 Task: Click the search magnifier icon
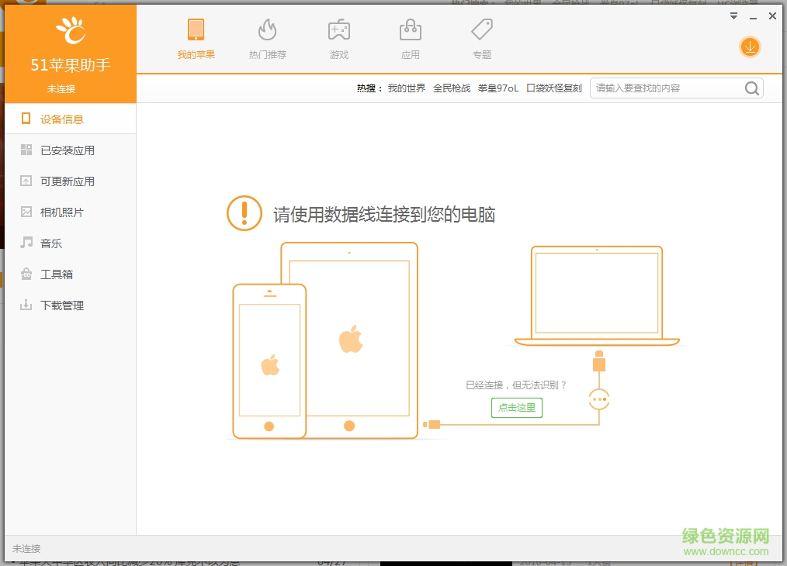(x=751, y=88)
